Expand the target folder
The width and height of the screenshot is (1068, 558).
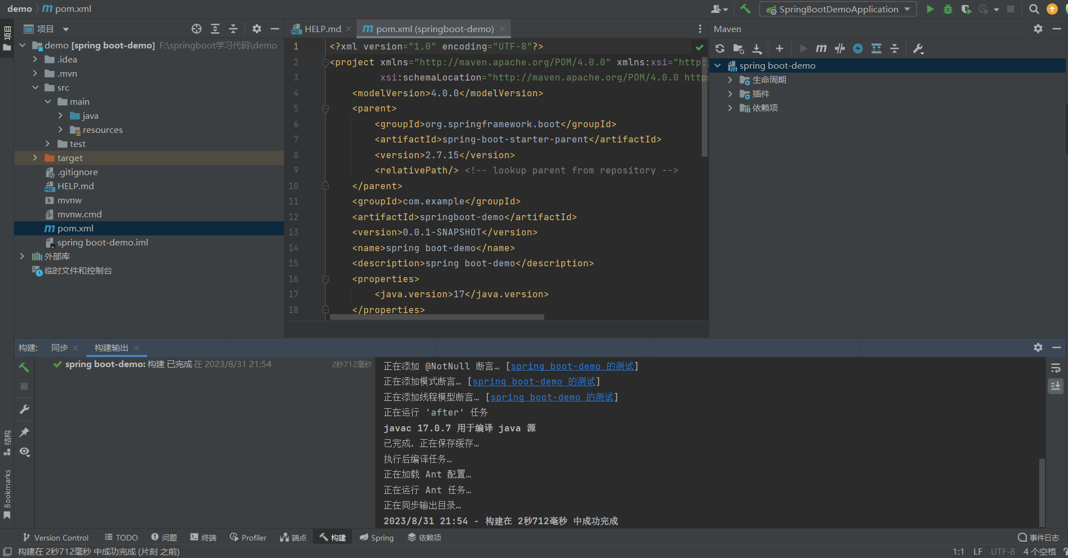35,158
